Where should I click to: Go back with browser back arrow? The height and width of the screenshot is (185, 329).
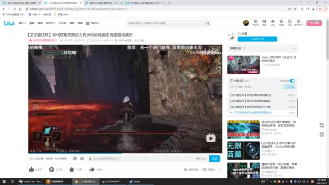4,9
